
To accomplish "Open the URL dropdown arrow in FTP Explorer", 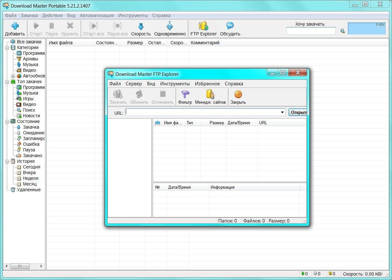I will (x=282, y=113).
